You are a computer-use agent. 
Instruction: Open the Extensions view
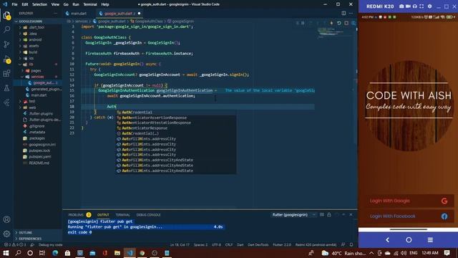point(6,73)
